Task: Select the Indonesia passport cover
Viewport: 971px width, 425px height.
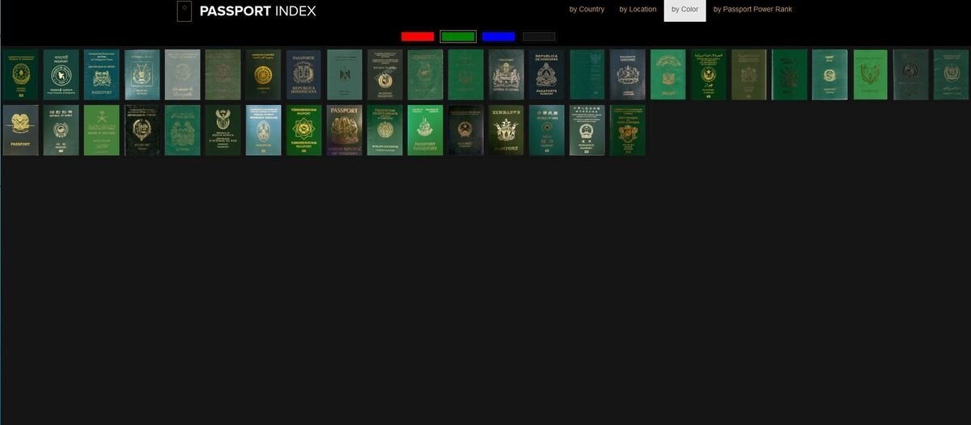Action: (587, 74)
